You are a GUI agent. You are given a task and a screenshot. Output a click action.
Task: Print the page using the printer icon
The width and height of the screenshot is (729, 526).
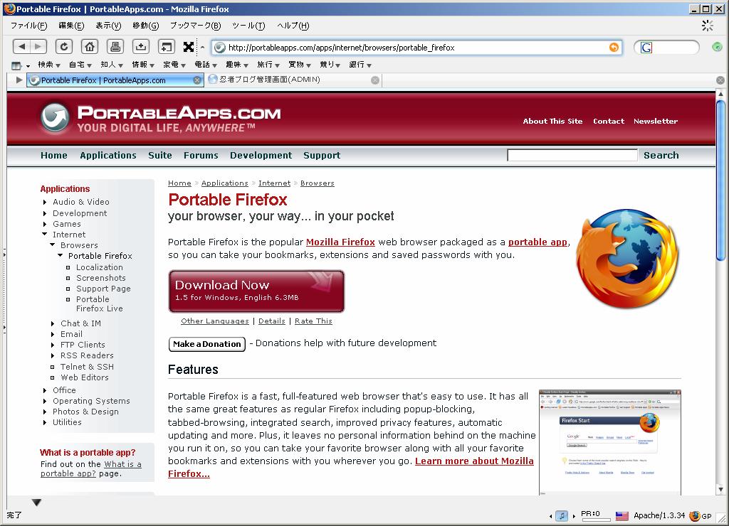[115, 46]
